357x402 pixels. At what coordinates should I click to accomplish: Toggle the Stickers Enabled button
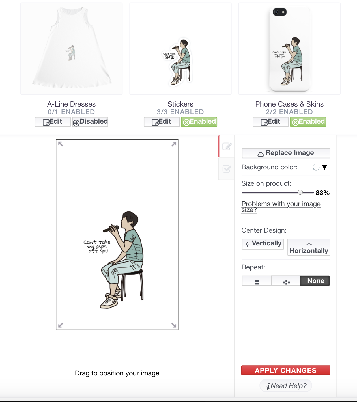point(199,122)
